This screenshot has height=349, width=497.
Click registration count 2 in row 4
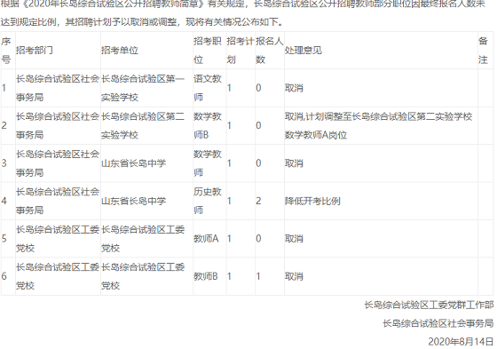coord(258,201)
